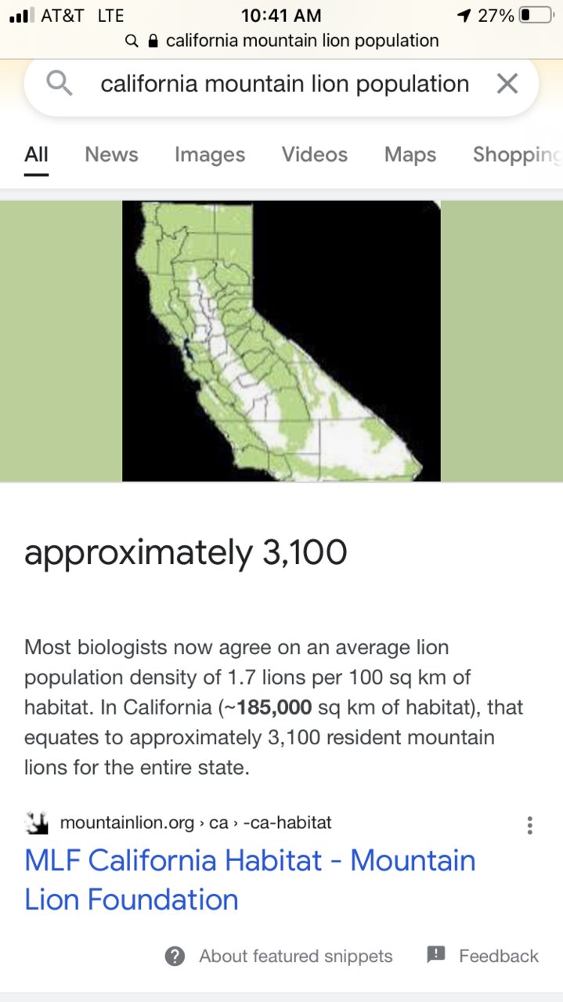Screen dimensions: 563x1002
Task: Tap the magnifier icon in search box
Action: click(60, 83)
